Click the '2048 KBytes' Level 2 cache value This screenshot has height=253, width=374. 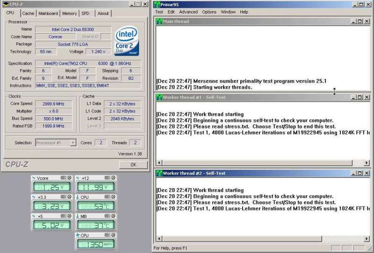(122, 119)
